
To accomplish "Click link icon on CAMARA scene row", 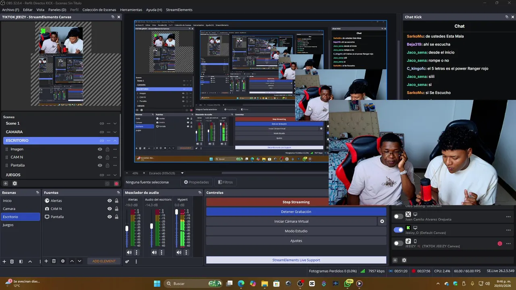I will [102, 132].
